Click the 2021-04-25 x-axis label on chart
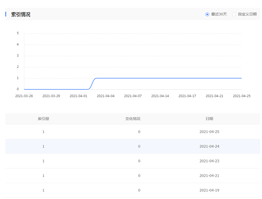The height and width of the screenshot is (199, 262). tap(241, 96)
